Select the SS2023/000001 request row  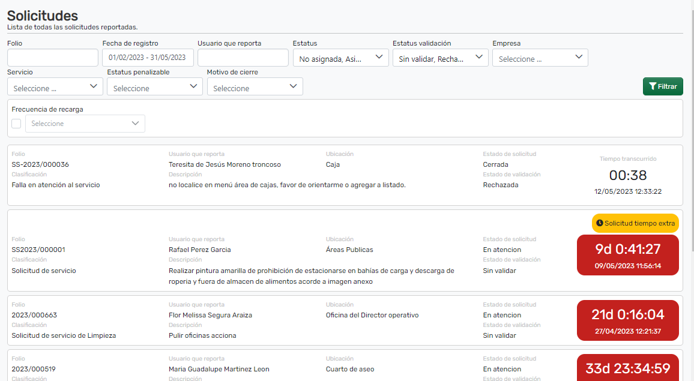38,250
